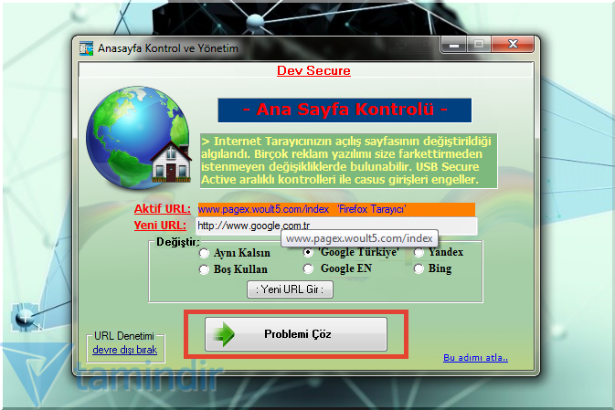Click the orange Aktif URL field
The width and height of the screenshot is (615, 410).
[x=336, y=210]
